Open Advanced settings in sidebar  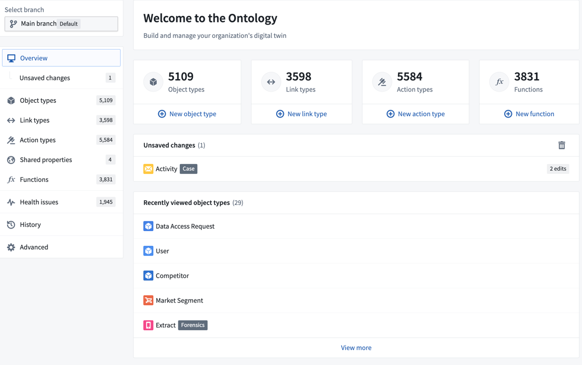click(34, 247)
